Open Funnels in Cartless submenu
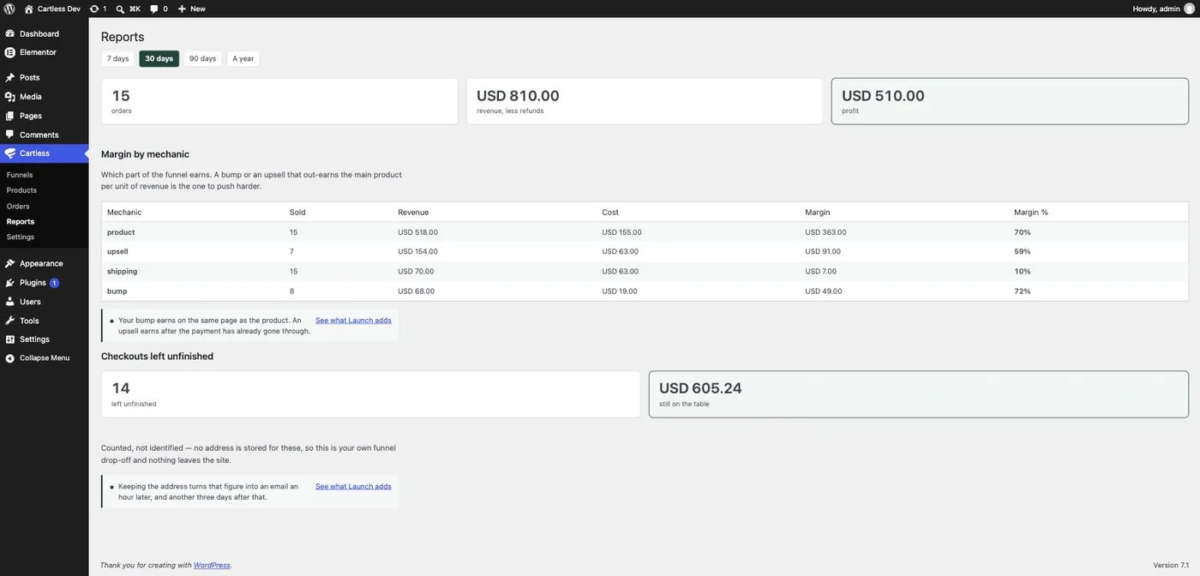1200x576 pixels. coord(20,175)
